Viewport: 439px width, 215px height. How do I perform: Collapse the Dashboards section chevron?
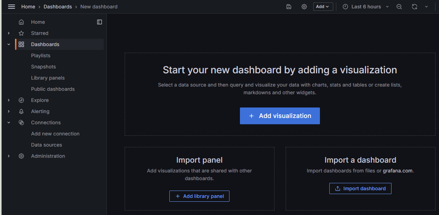coord(9,44)
